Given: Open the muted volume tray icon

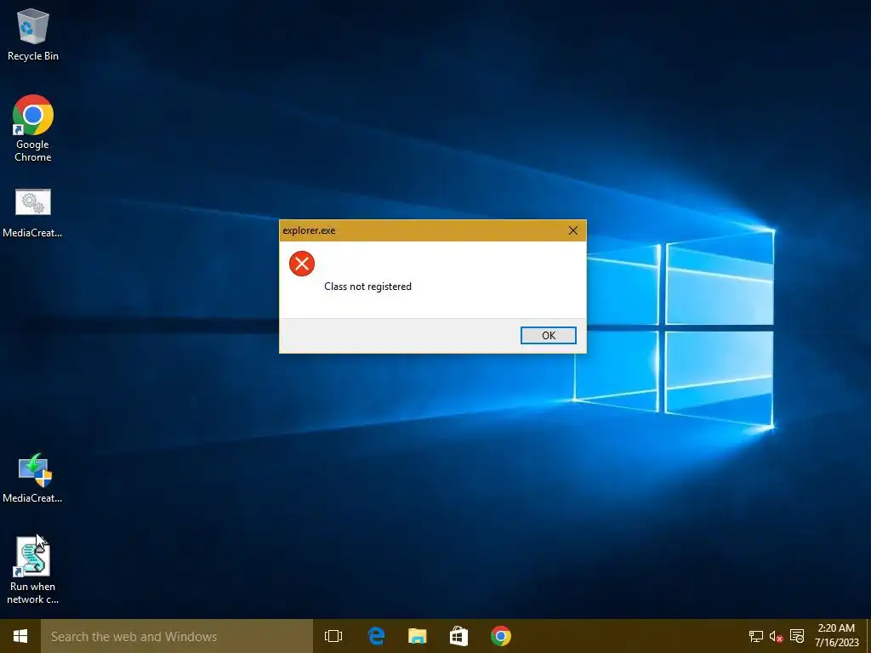Looking at the screenshot, I should (x=776, y=636).
